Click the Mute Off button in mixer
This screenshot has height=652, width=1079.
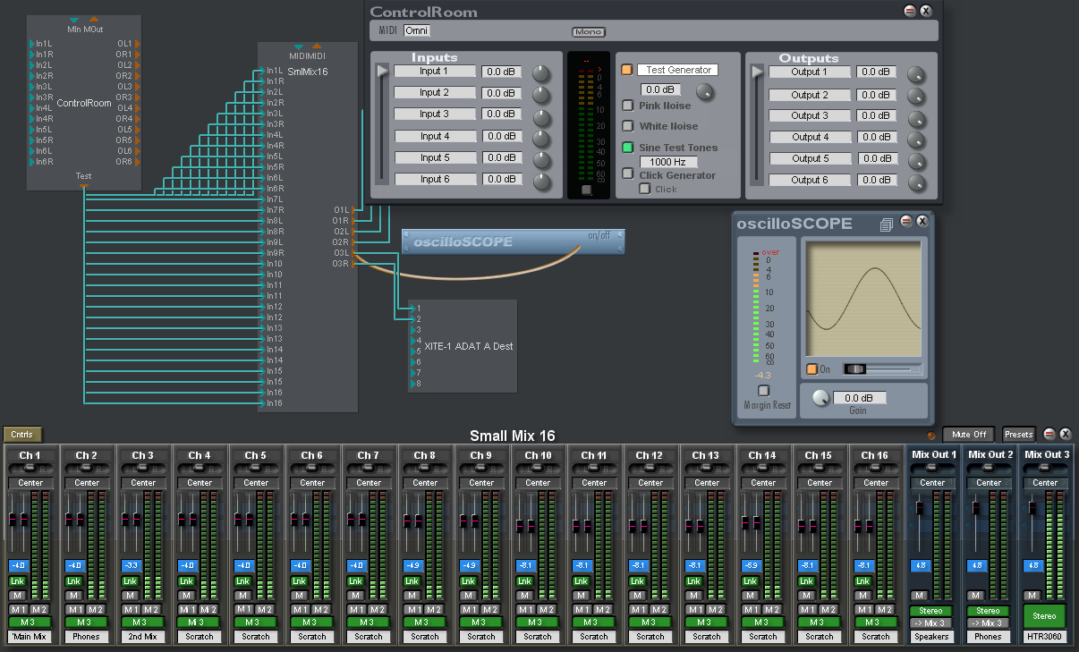(x=969, y=435)
